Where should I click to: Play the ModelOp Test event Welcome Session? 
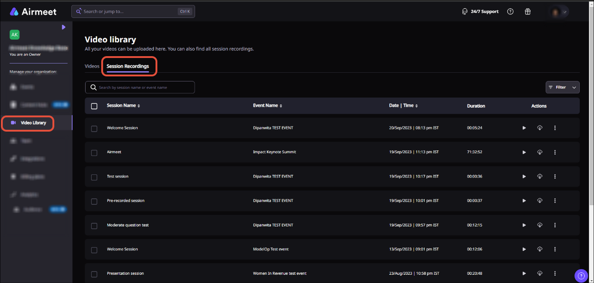pyautogui.click(x=524, y=249)
